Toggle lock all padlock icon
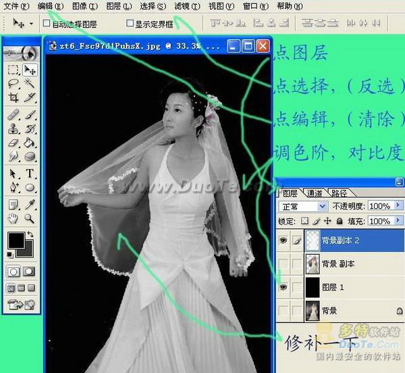This screenshot has width=405, height=373. [340, 221]
